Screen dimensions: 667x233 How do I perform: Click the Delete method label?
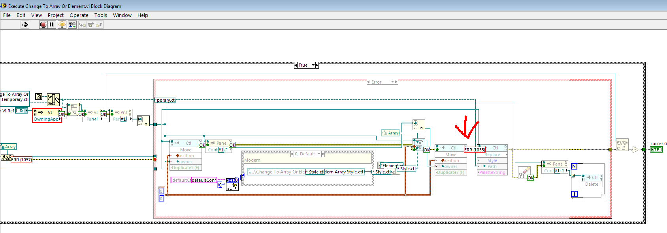pos(592,184)
